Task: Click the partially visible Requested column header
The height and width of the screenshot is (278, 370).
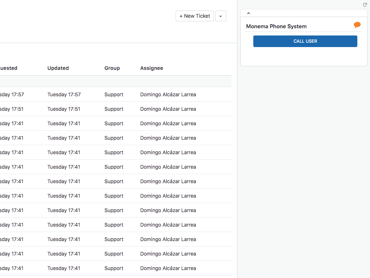Action: (x=9, y=68)
